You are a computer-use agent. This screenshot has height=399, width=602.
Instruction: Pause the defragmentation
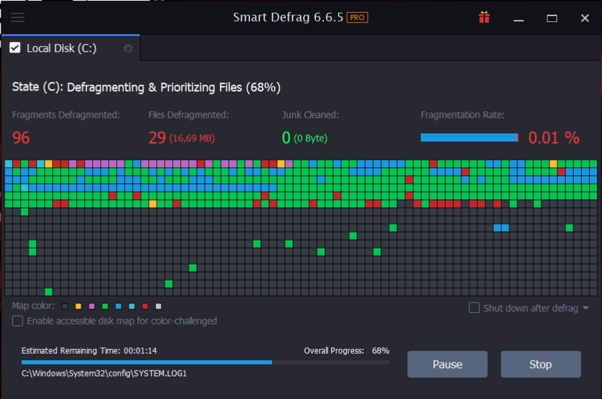pos(447,364)
